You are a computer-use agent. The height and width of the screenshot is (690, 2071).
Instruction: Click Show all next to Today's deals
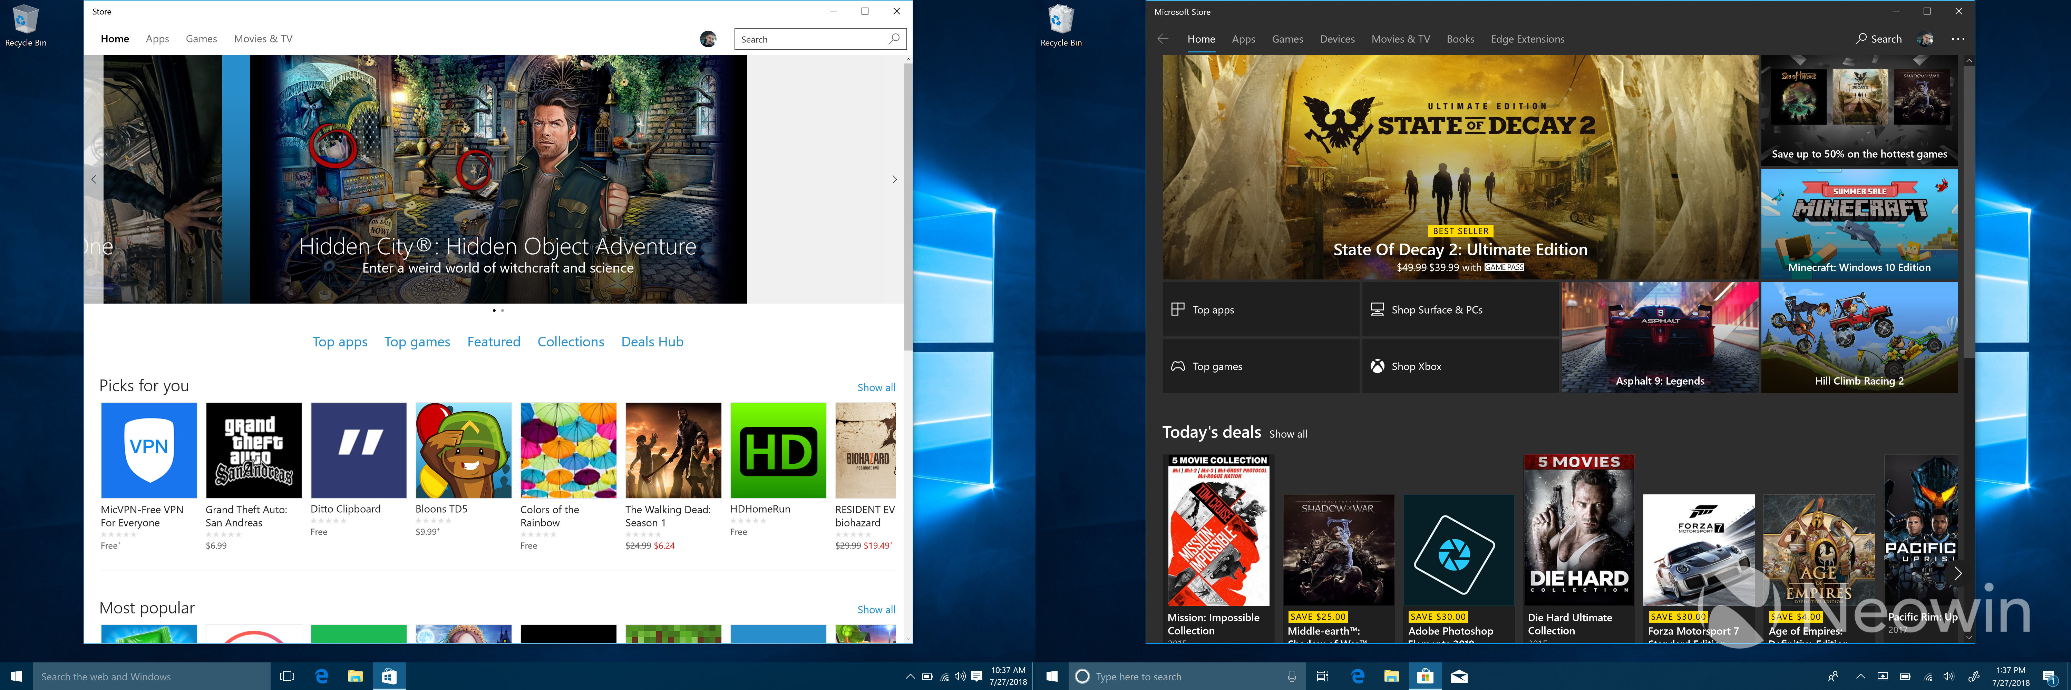[1288, 434]
